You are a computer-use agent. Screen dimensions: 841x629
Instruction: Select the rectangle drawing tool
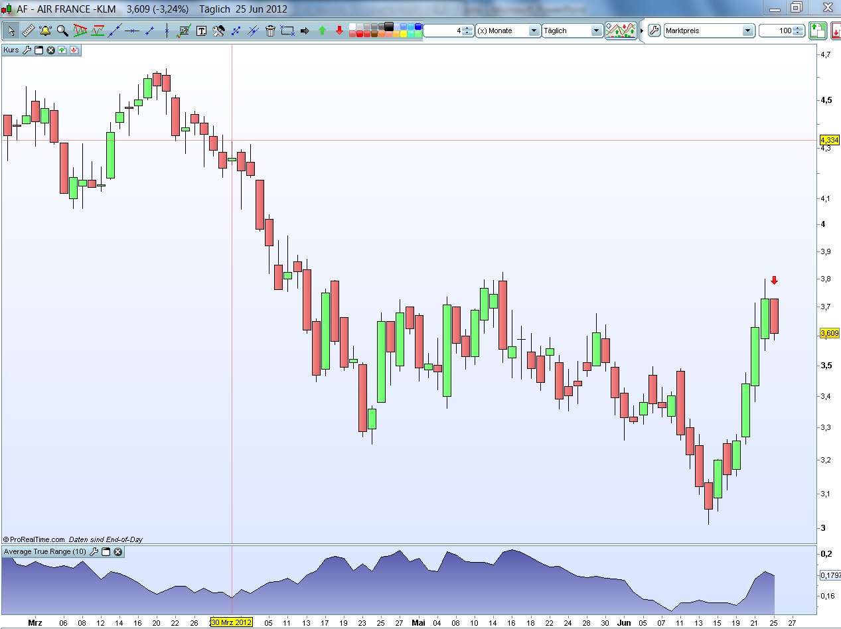[x=287, y=31]
